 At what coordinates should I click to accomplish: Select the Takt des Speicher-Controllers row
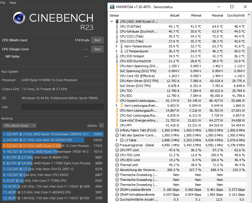177,135
